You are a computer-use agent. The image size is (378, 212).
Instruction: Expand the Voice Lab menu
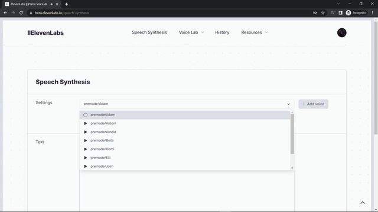(191, 32)
